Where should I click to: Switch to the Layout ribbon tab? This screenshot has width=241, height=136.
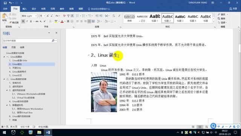[x=43, y=9]
